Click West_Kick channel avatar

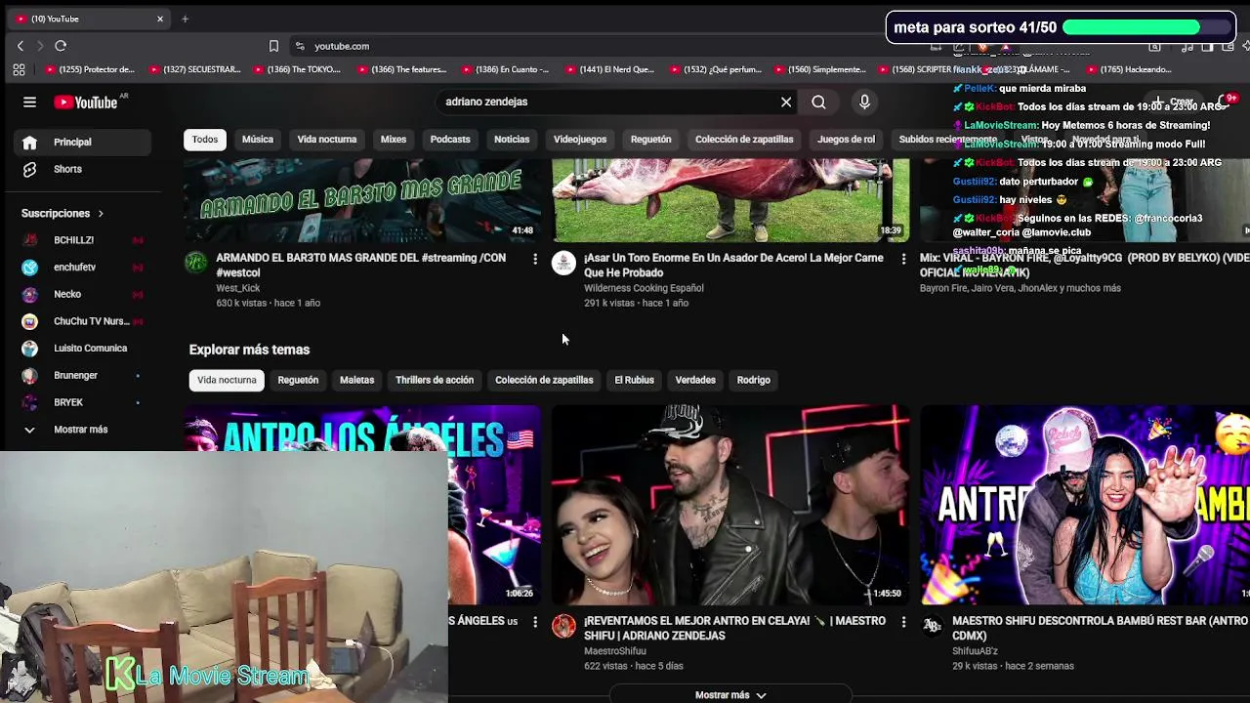[196, 262]
